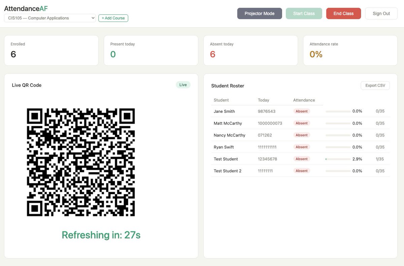The height and width of the screenshot is (266, 404).
Task: Open the CIS105 course selection dropdown
Action: click(50, 18)
